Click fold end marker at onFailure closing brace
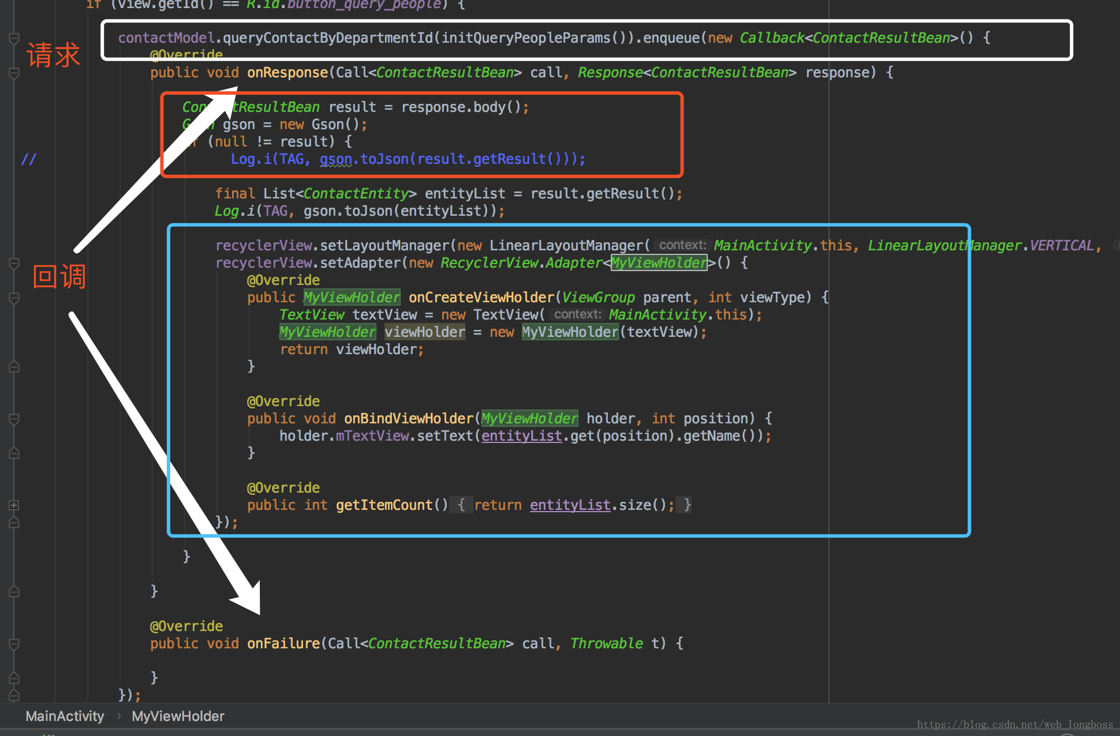 (14, 678)
